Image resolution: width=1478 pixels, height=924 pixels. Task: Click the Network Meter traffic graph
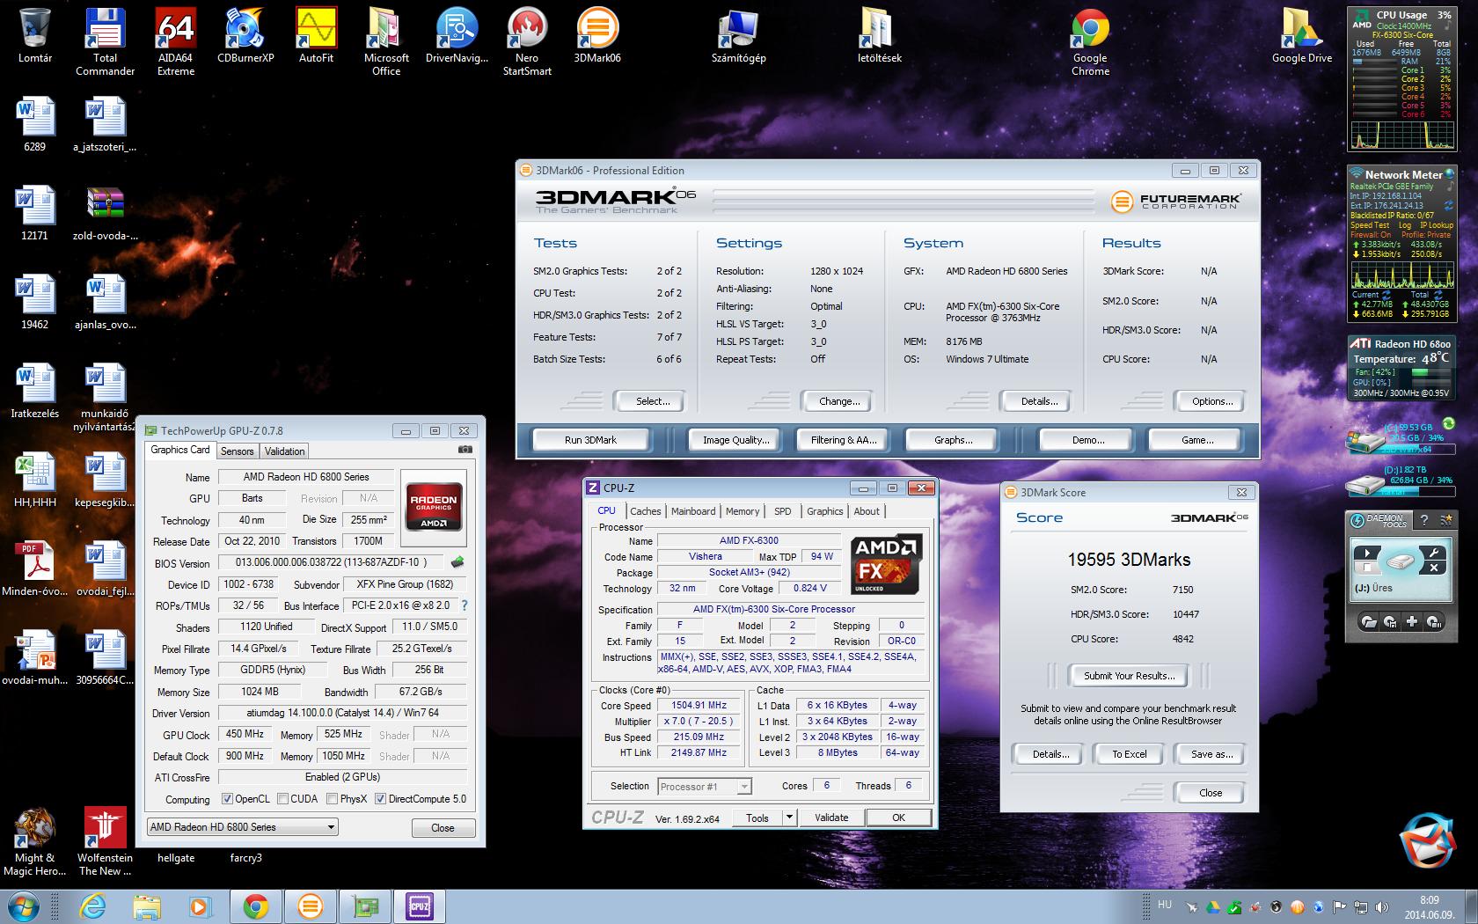click(1401, 275)
